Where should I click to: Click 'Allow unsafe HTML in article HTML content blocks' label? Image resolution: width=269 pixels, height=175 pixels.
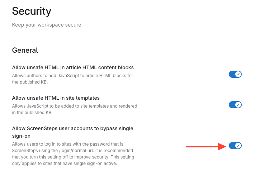coord(73,67)
